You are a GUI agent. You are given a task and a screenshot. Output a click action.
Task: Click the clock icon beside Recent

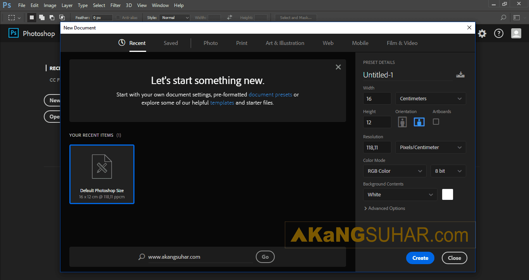pyautogui.click(x=122, y=43)
